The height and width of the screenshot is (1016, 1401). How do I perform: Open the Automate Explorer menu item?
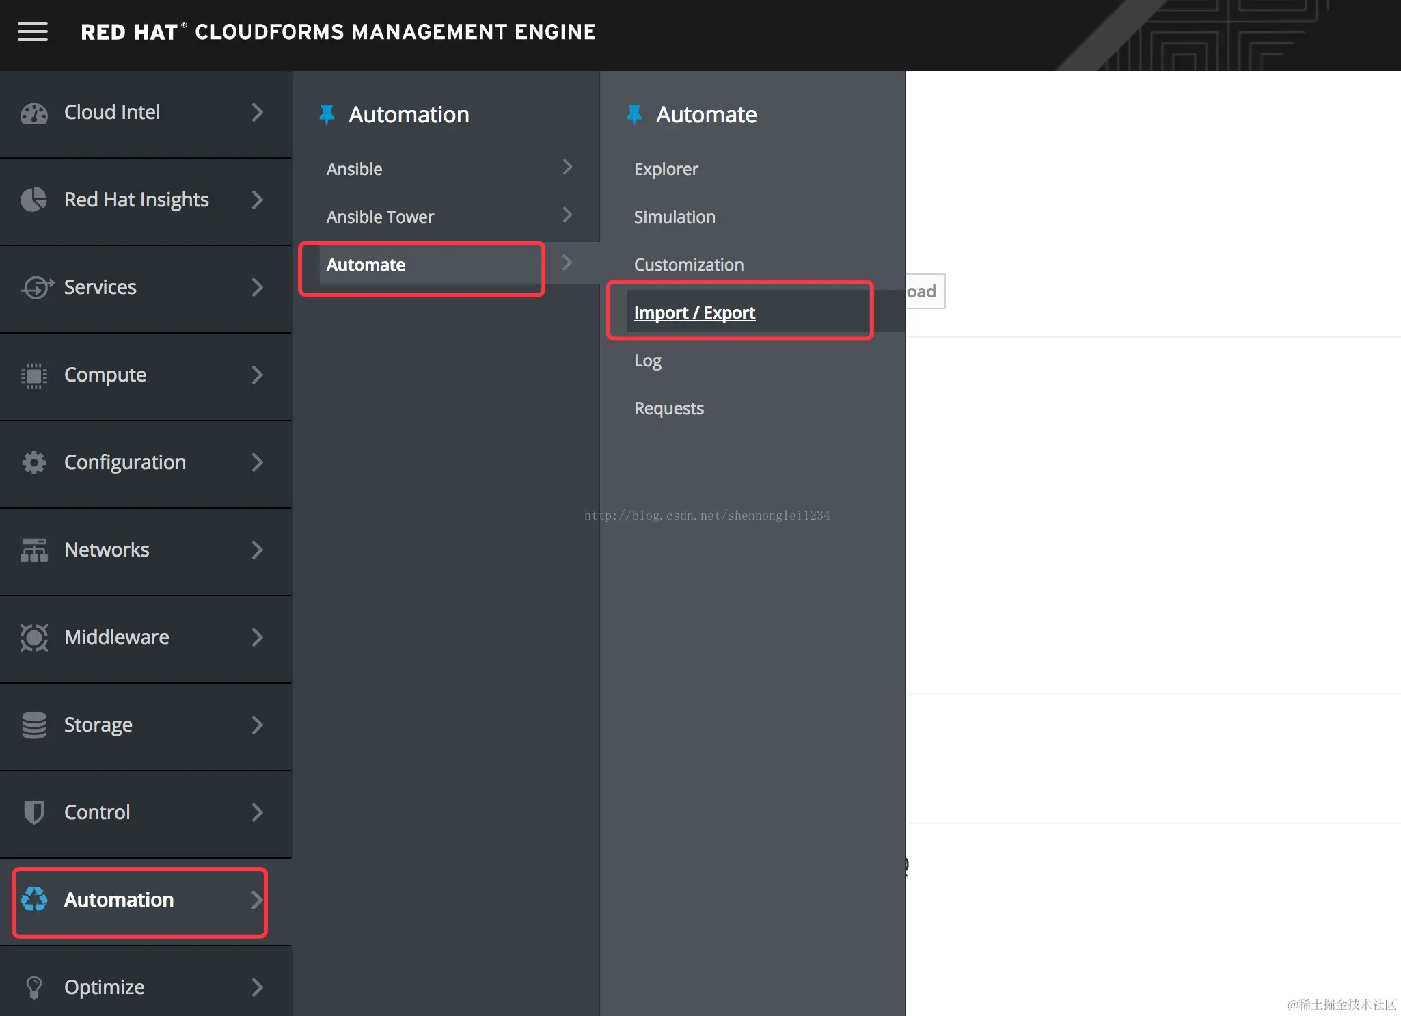[666, 169]
